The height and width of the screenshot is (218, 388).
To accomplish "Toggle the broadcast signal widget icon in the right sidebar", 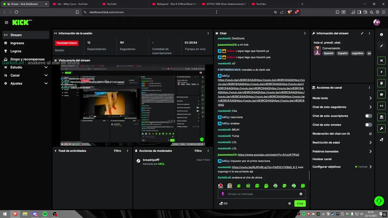I will [x=381, y=106].
